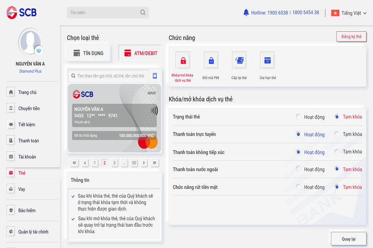Switch to the TÍN DỤNG card tab

point(89,53)
